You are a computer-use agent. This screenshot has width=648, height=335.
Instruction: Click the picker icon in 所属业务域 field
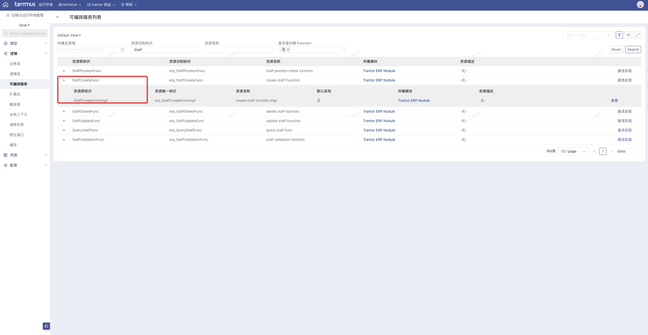point(122,50)
